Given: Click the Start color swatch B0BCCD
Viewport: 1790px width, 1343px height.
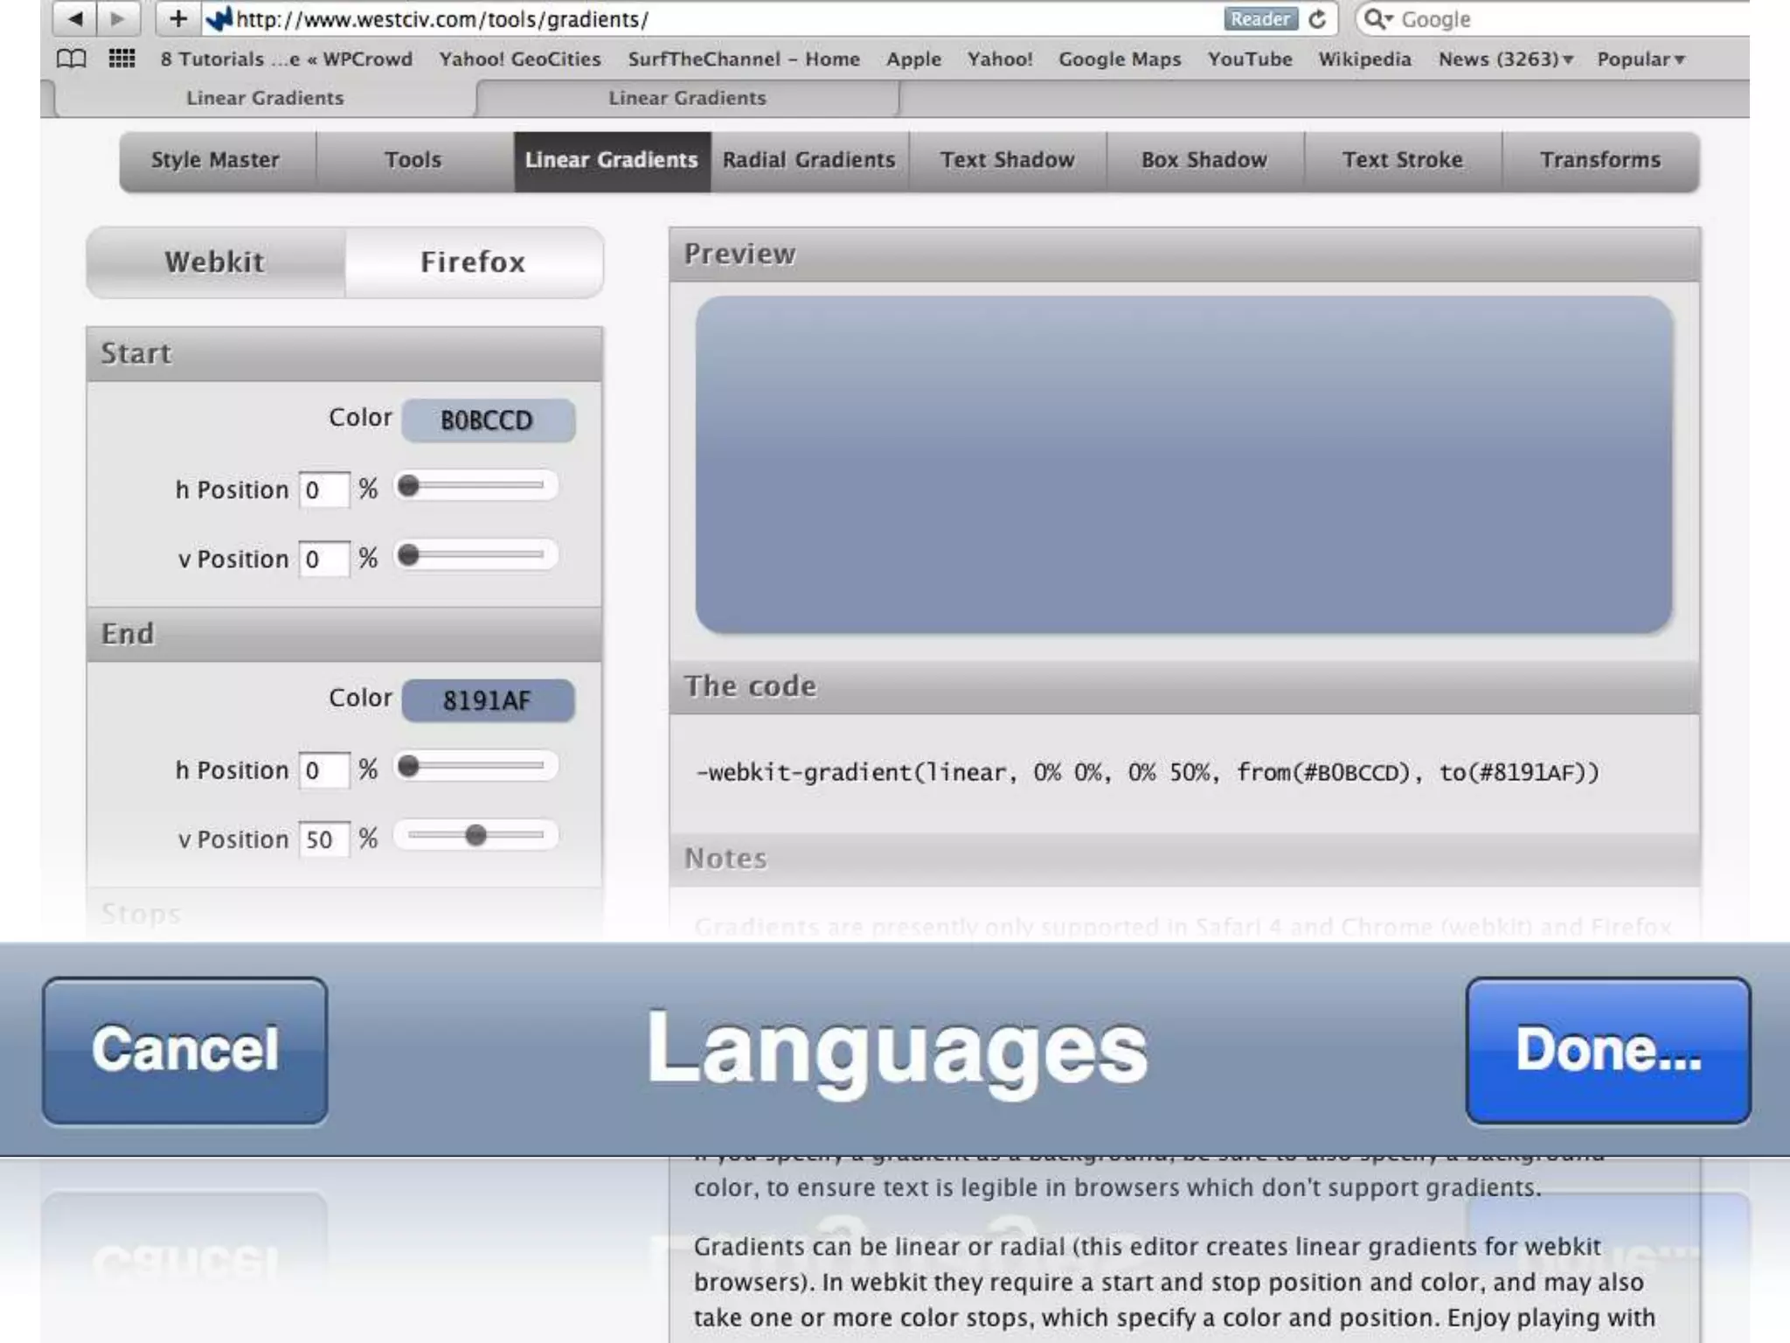Looking at the screenshot, I should (x=487, y=421).
